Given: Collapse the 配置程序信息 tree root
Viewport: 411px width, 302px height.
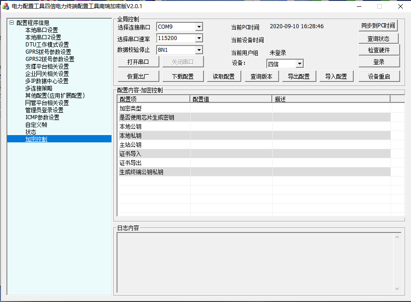Looking at the screenshot, I should pos(11,23).
